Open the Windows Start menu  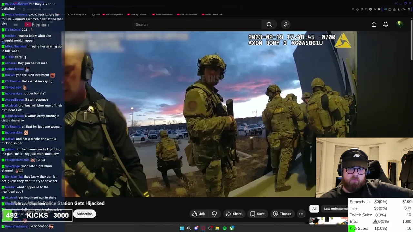point(182,228)
